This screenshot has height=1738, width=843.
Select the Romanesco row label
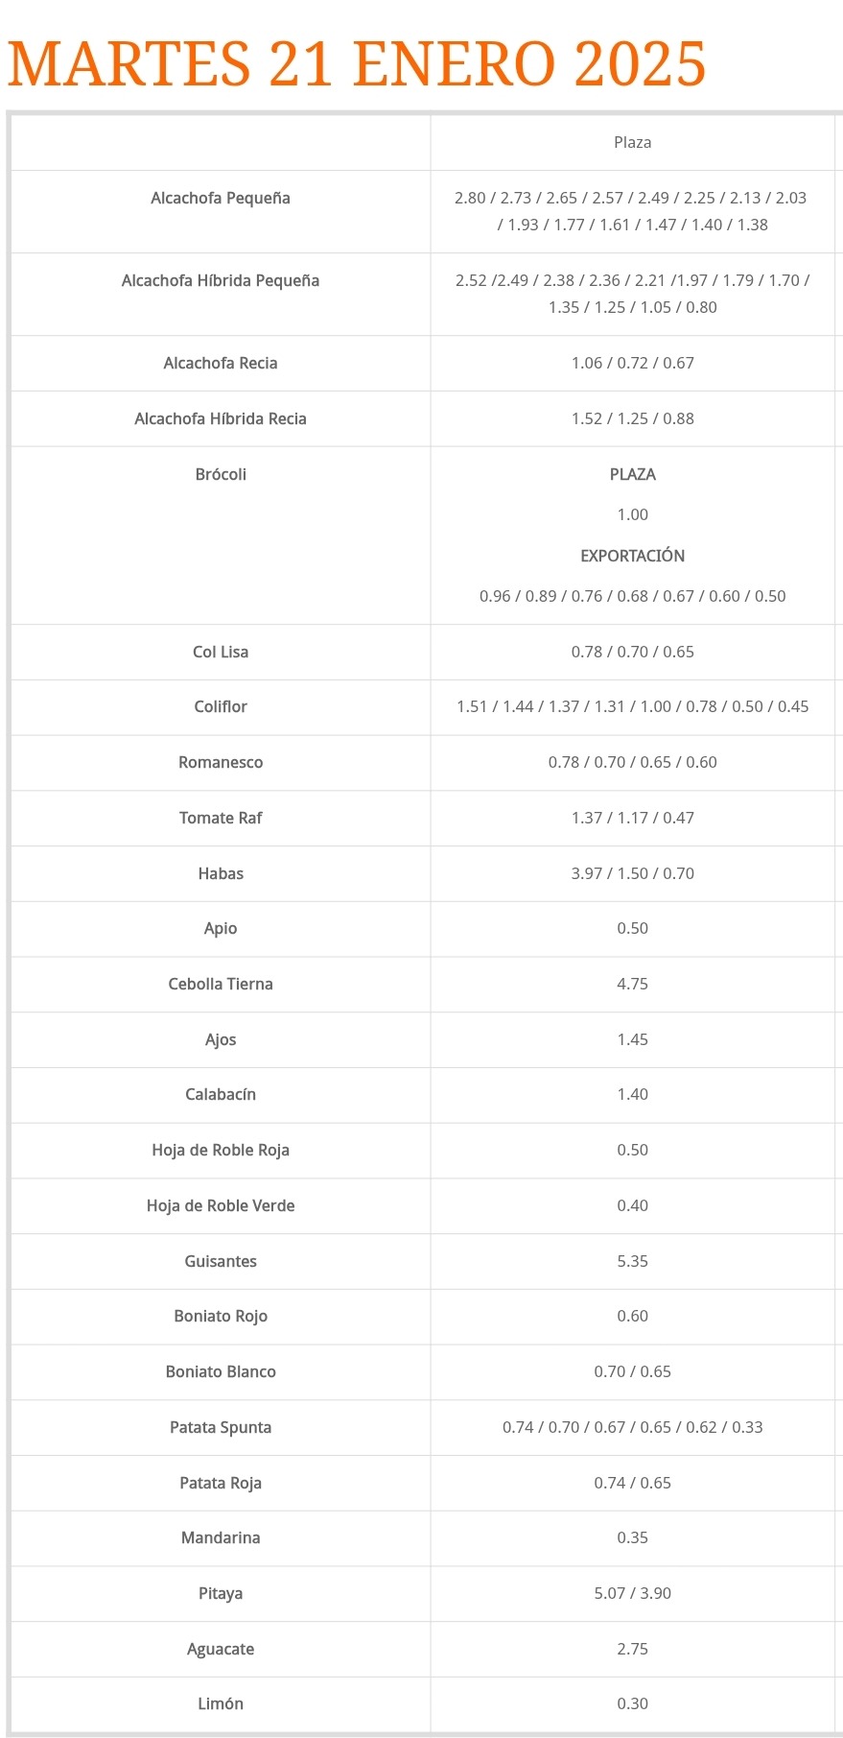221,763
